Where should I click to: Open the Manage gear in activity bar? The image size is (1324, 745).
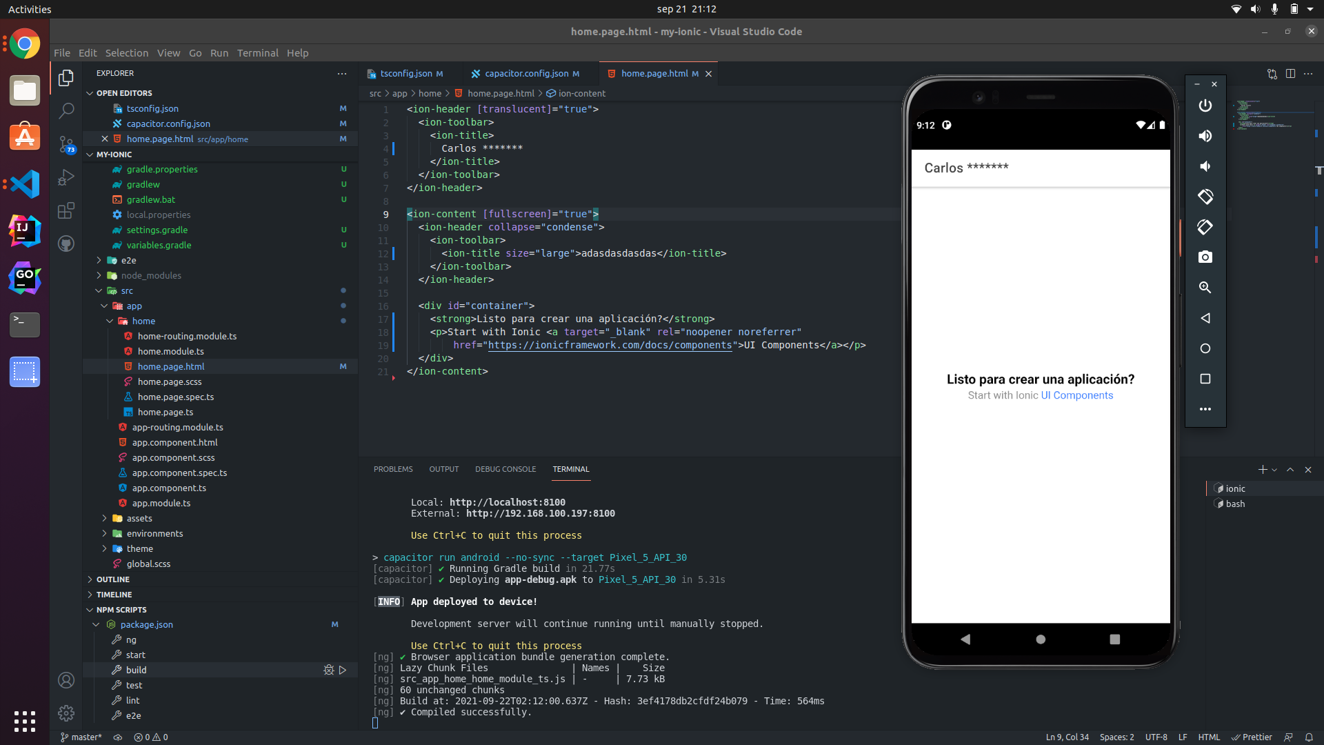[x=66, y=713]
